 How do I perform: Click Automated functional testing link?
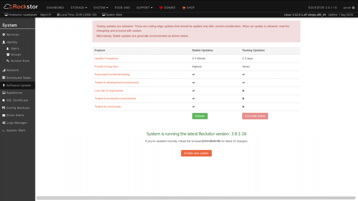(112, 74)
